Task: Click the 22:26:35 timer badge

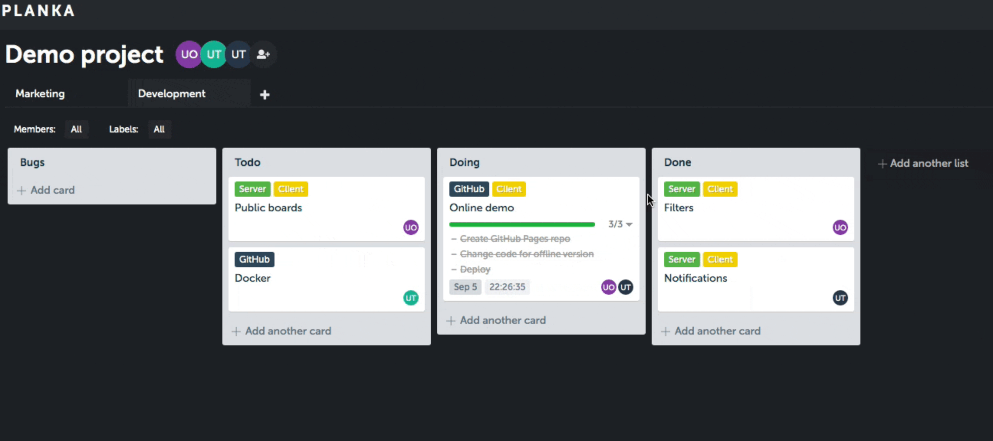Action: click(x=507, y=287)
